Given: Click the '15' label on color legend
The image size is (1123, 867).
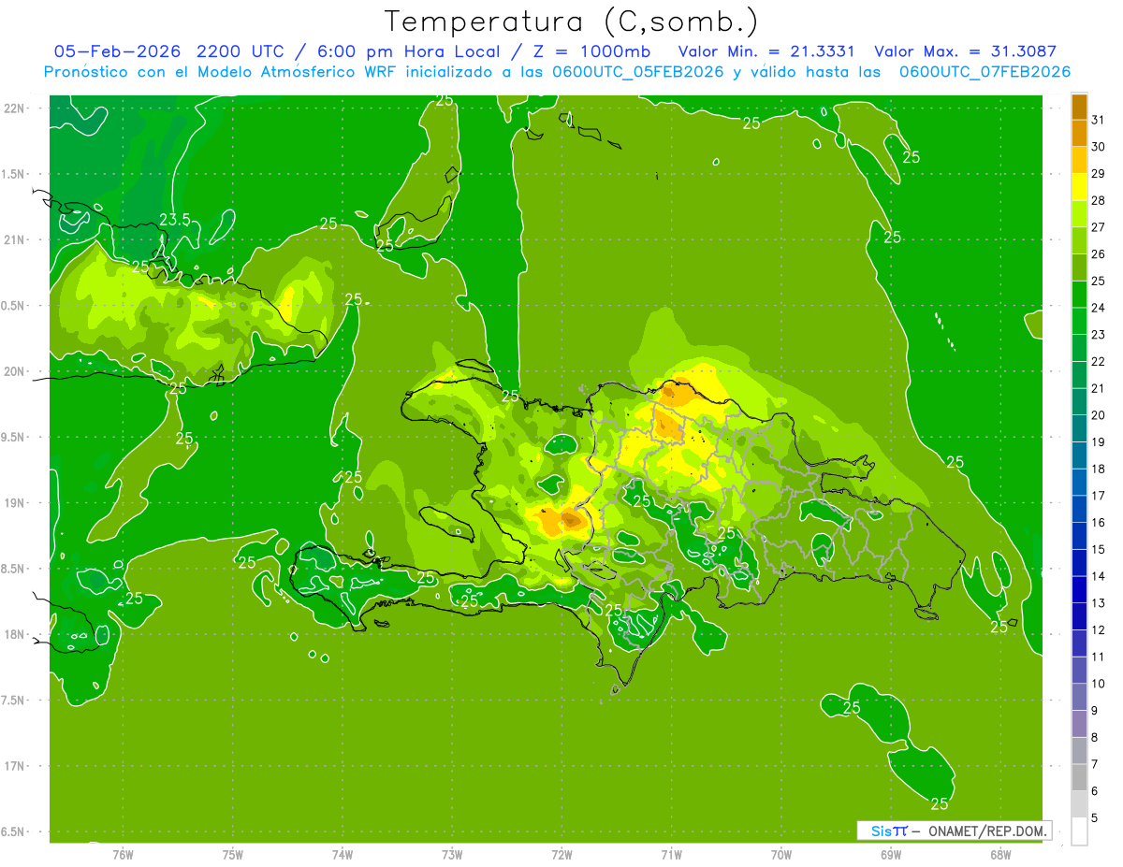Looking at the screenshot, I should point(1098,550).
